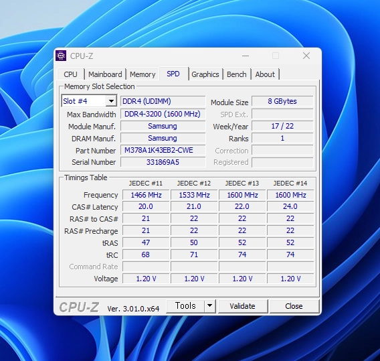
Task: Click the Module Manuf. Samsung value
Action: [x=163, y=126]
